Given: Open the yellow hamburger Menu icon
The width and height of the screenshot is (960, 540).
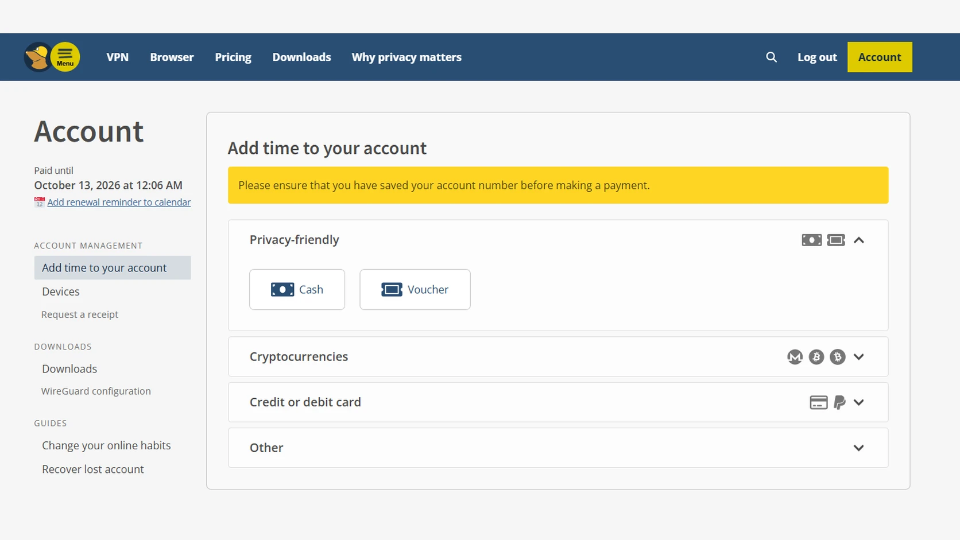Looking at the screenshot, I should coord(65,57).
